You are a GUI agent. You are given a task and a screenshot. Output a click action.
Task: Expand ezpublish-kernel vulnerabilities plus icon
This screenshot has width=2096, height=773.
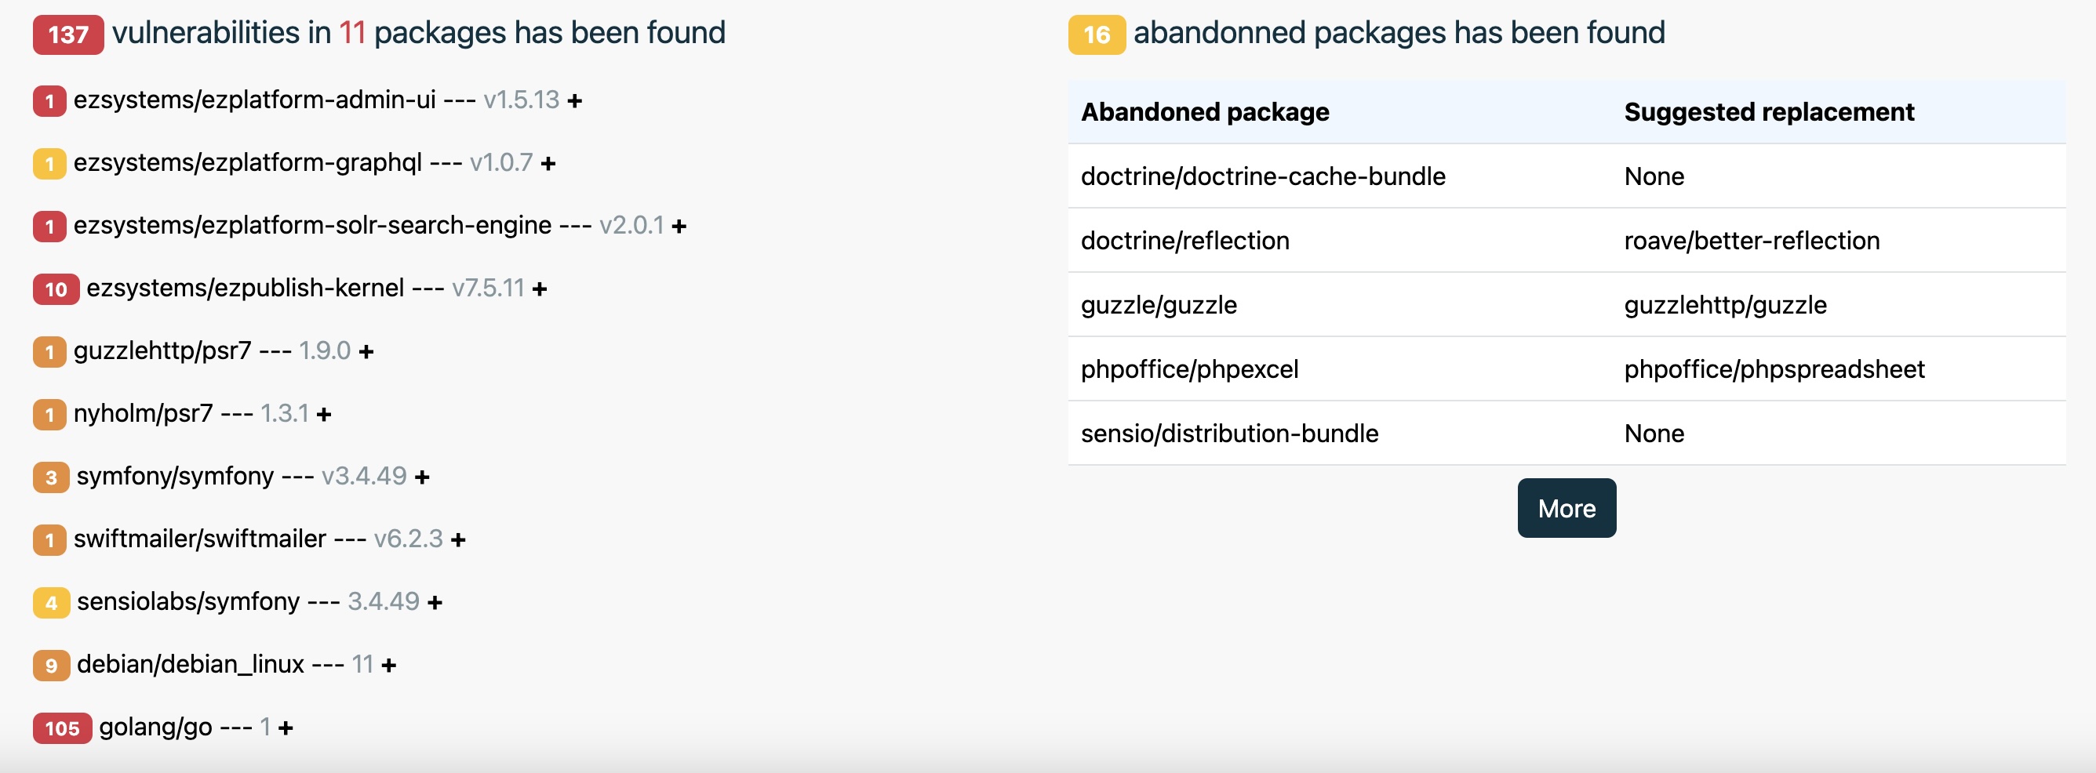coord(540,289)
